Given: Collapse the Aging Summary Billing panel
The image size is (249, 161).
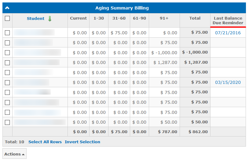Looking at the screenshot, I should click(7, 8).
